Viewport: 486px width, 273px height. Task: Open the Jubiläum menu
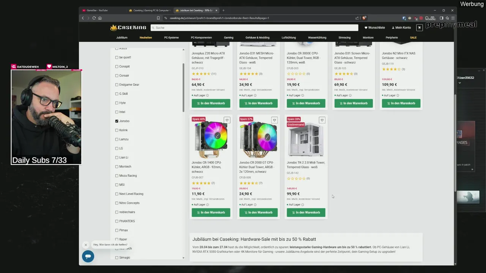point(122,38)
